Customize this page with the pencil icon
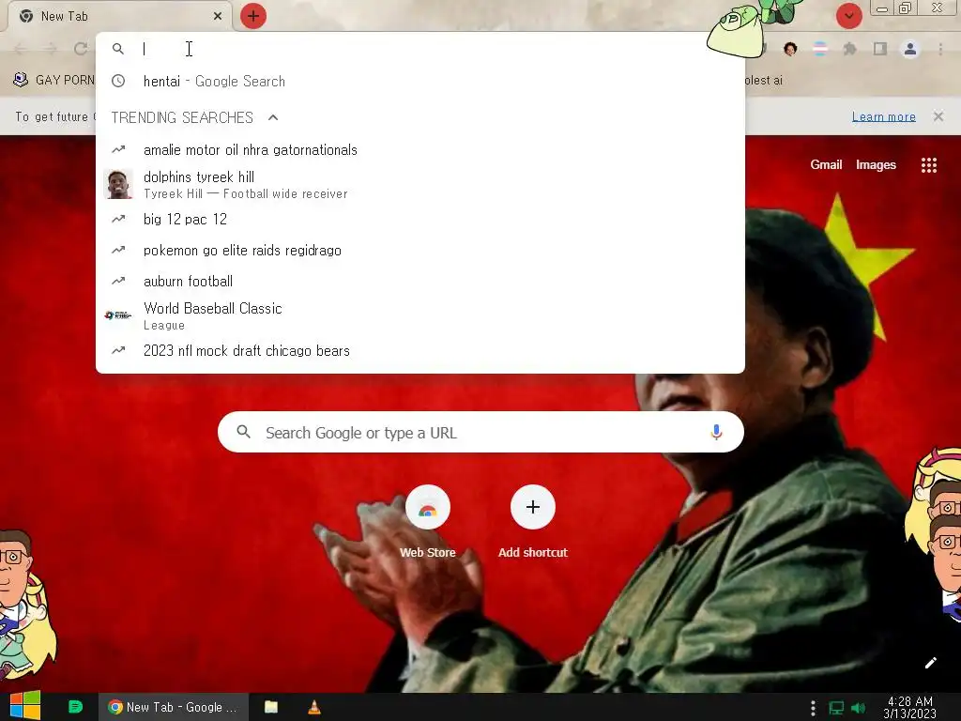The width and height of the screenshot is (961, 721). point(930,663)
